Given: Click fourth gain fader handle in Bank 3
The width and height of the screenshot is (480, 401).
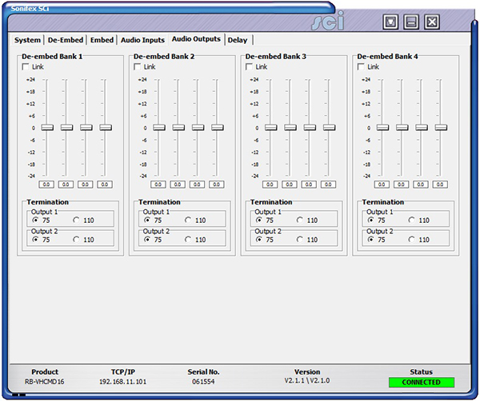Looking at the screenshot, I should (x=329, y=127).
